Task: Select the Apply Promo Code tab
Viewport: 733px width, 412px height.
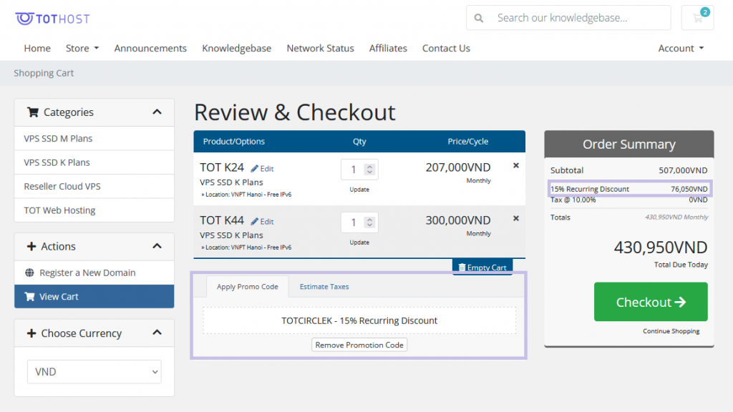Action: tap(247, 287)
